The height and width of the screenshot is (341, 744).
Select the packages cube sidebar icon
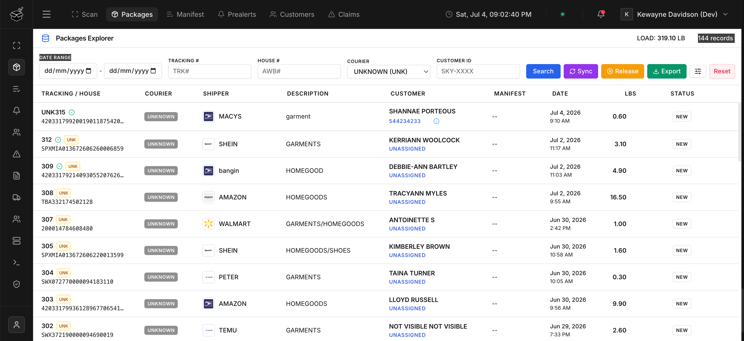[x=17, y=67]
